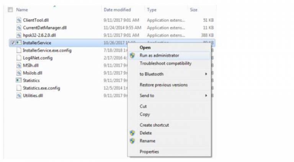Click the shield icon beside Run as administrator
Screen dimensions: 294x162
(132, 55)
